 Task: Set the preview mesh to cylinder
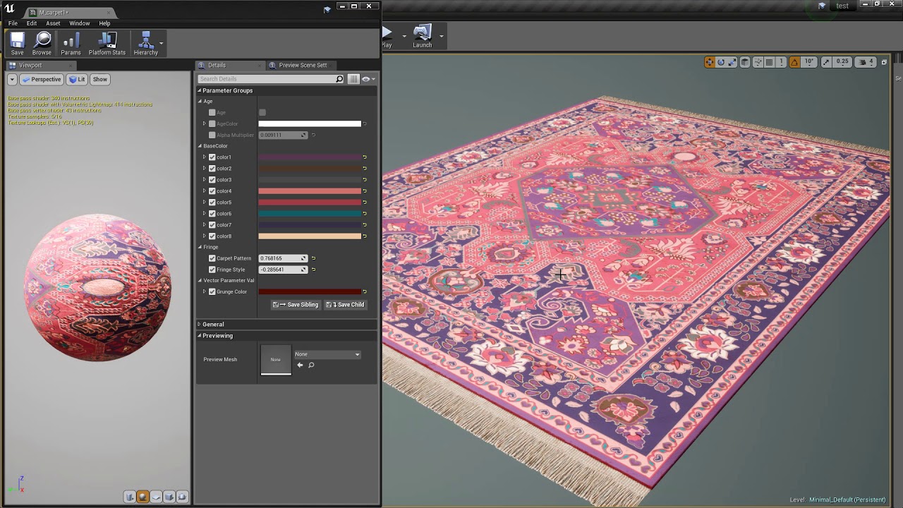[x=130, y=497]
